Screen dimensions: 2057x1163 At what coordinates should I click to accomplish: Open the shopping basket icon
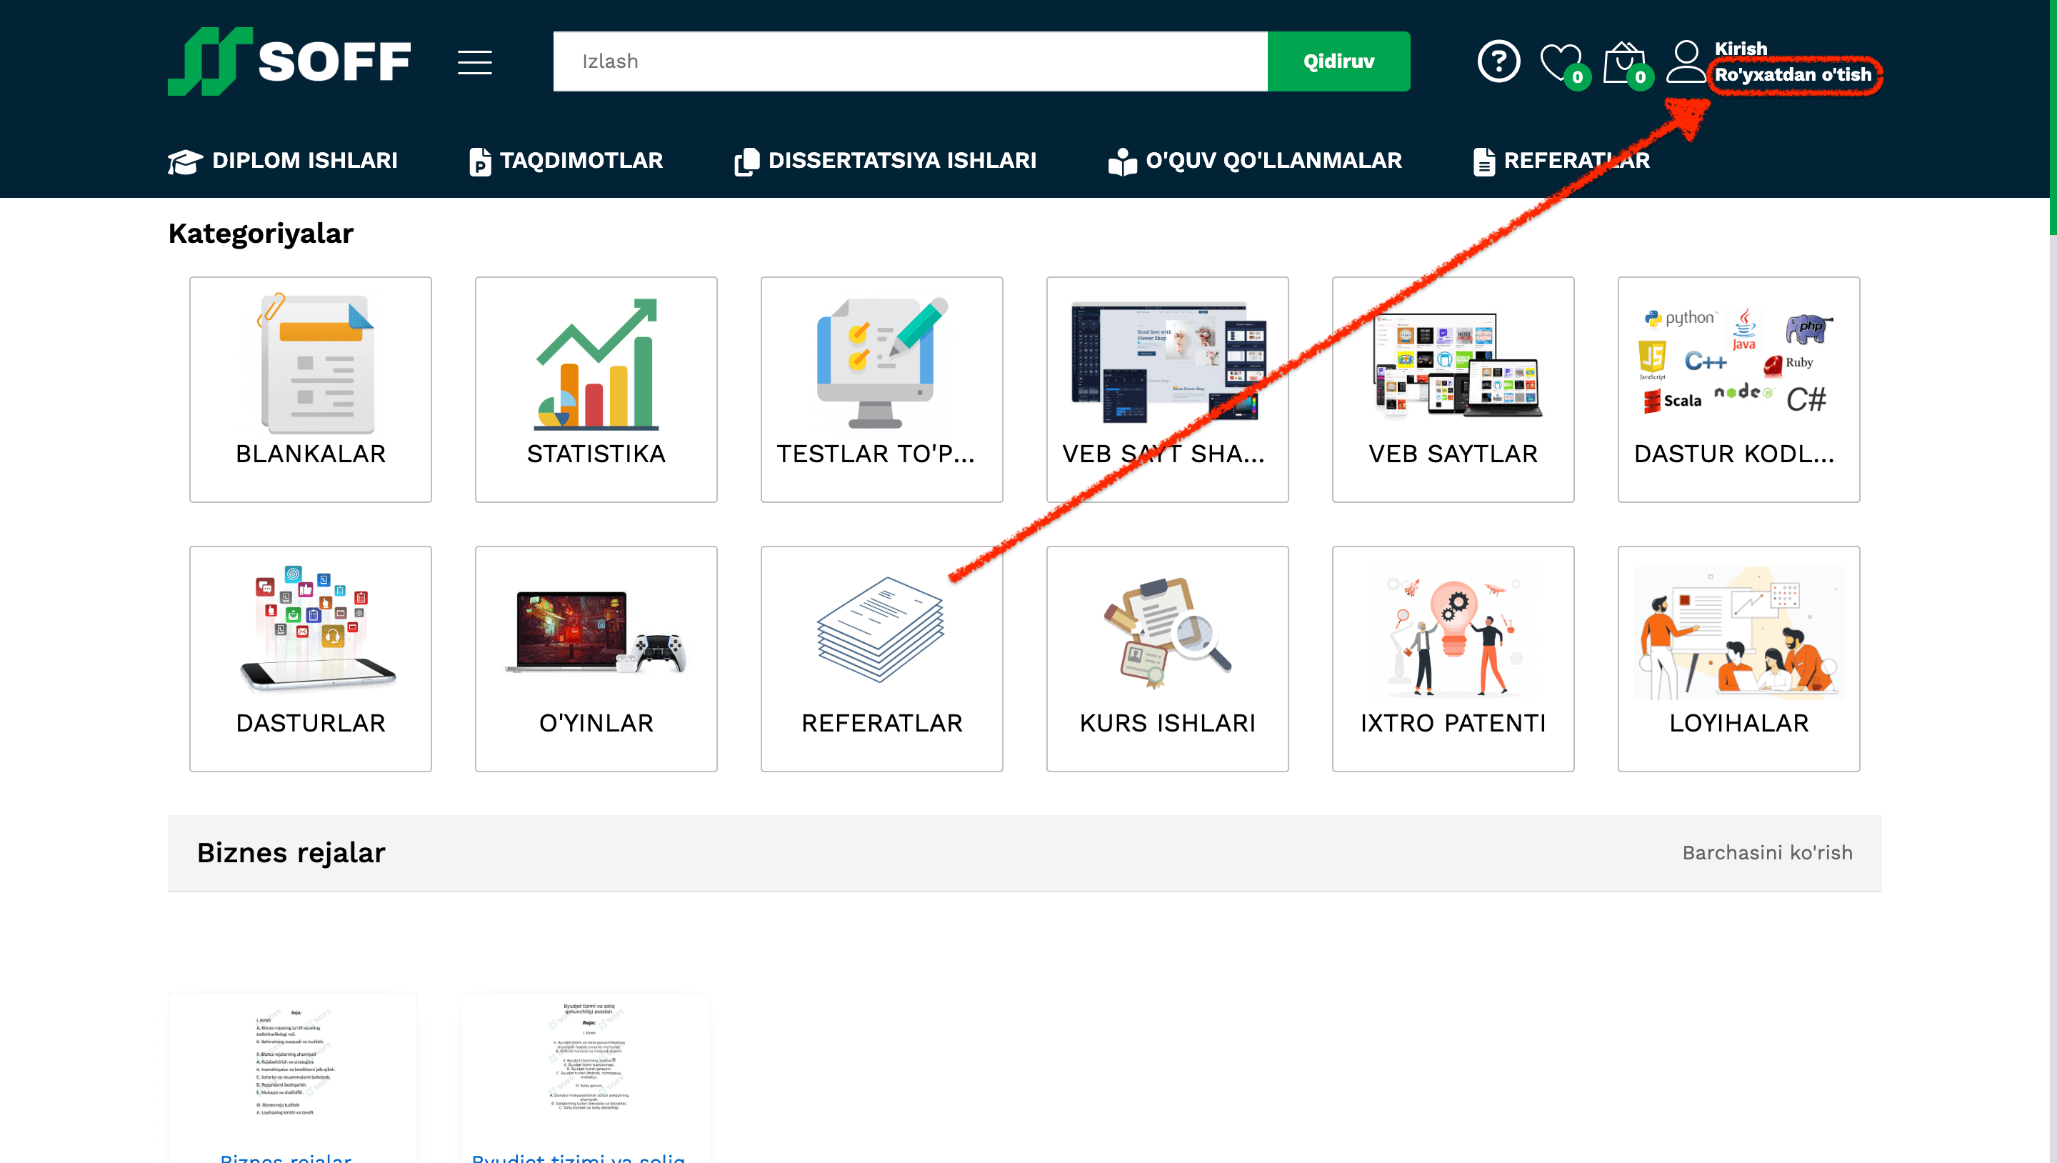1623,61
